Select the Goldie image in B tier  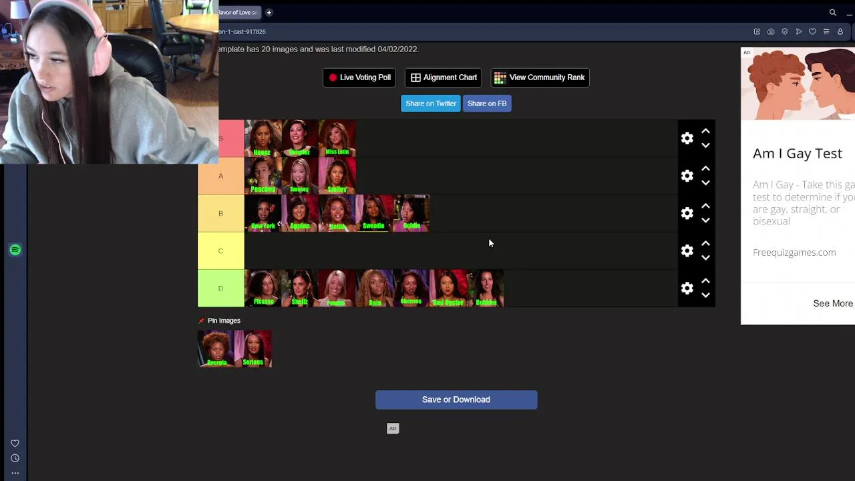[x=411, y=213]
